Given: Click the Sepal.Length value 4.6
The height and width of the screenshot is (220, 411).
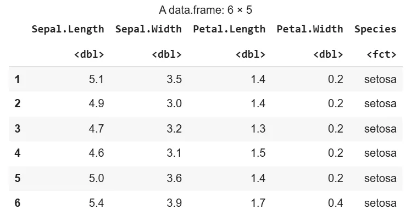Looking at the screenshot, I should click(x=96, y=153).
